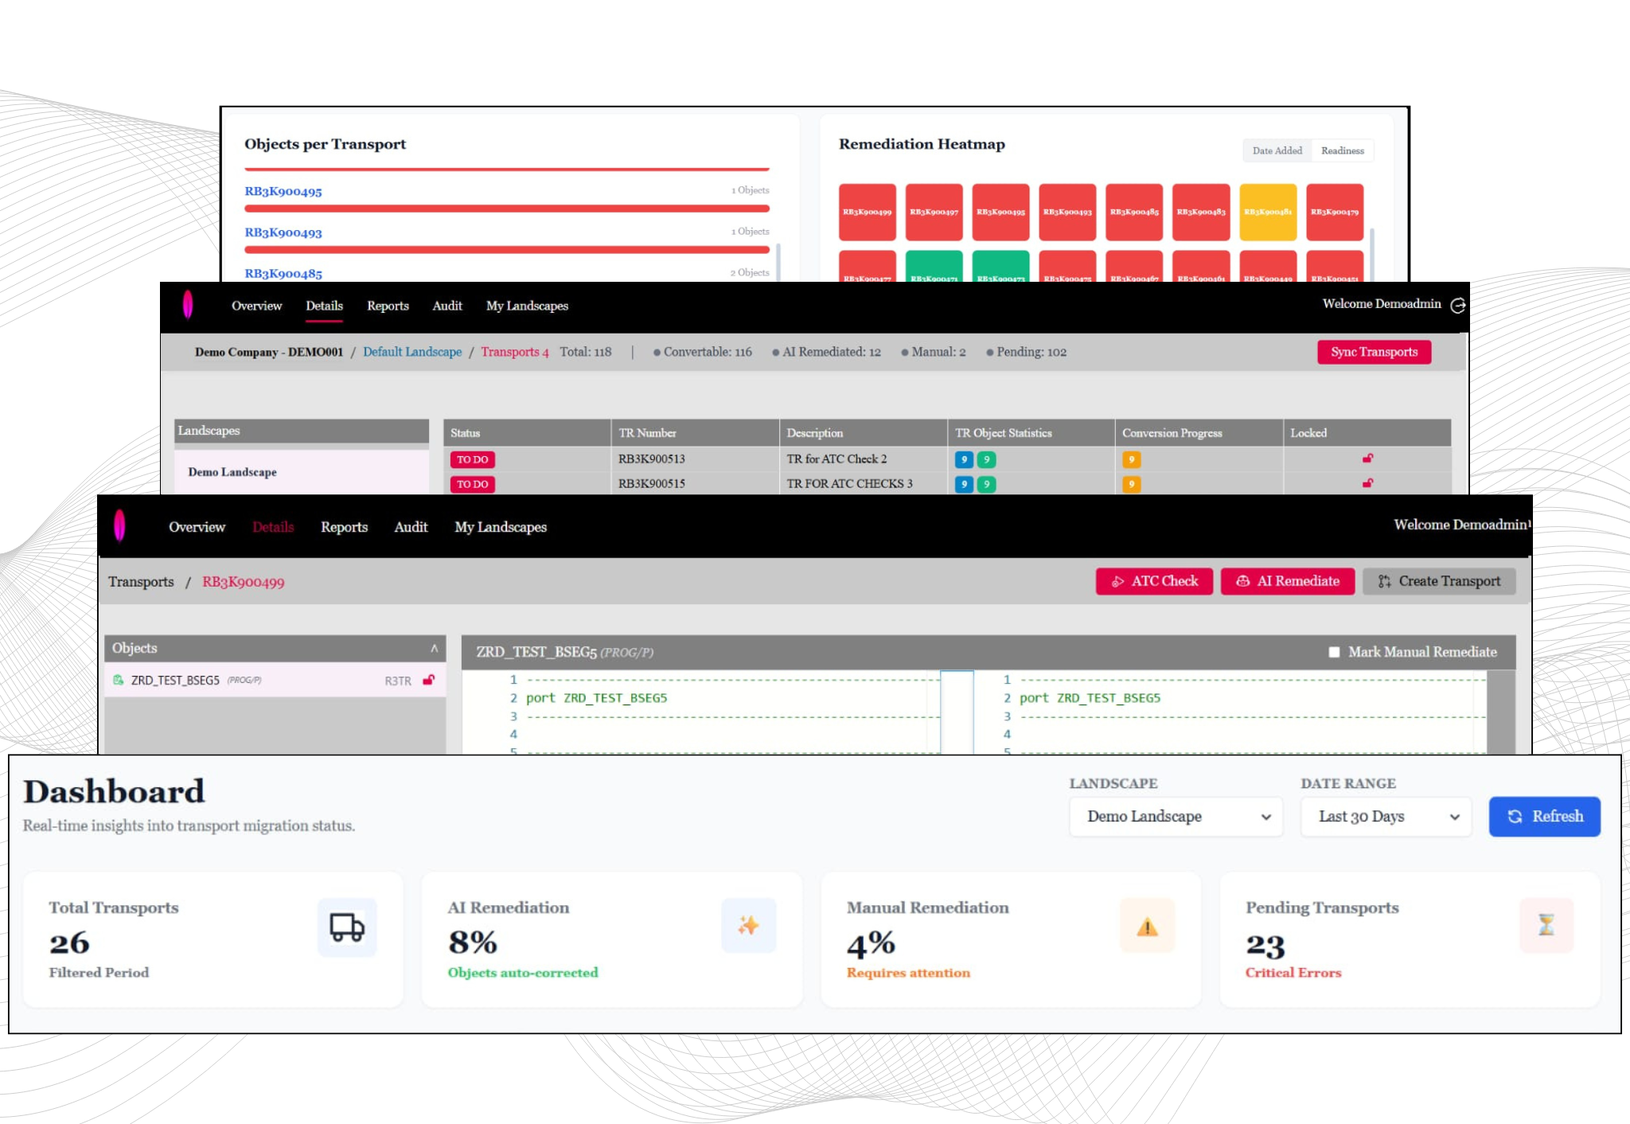
Task: Change the Date Range from Last 30 Days
Action: [x=1385, y=816]
